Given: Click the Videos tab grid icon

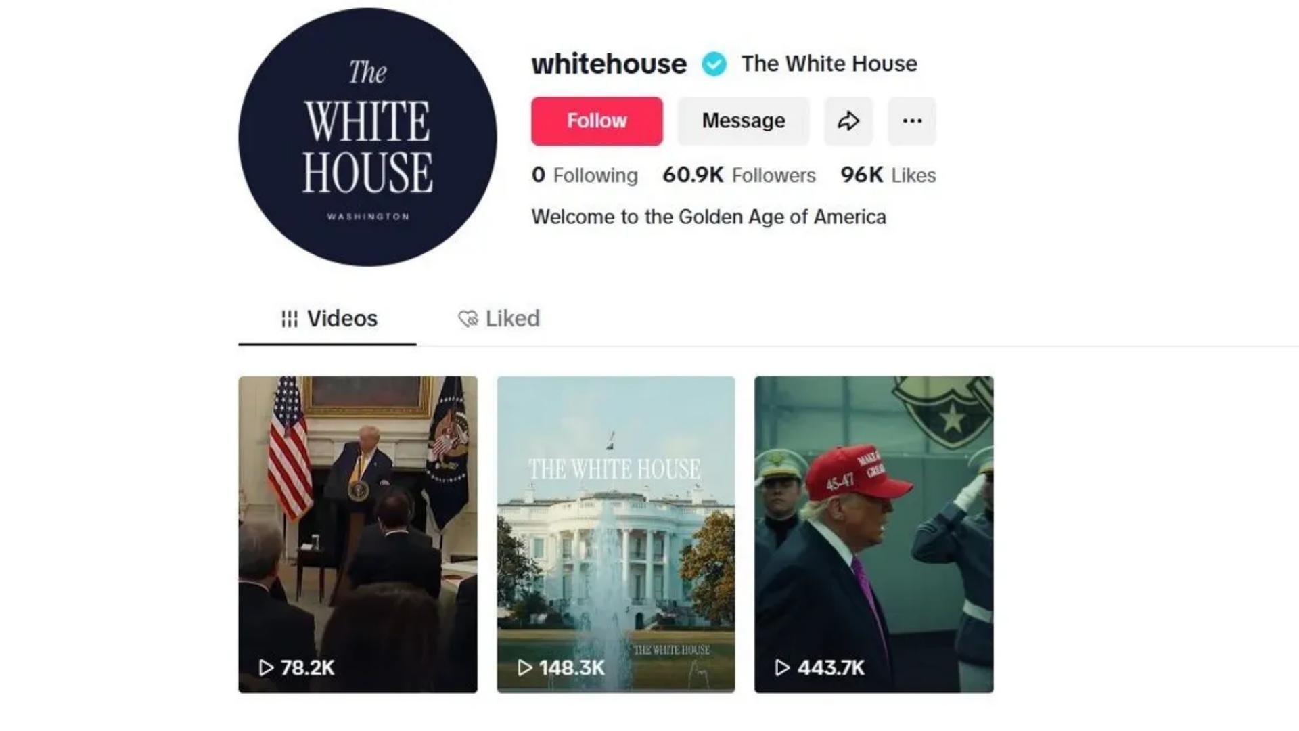Looking at the screenshot, I should (290, 319).
